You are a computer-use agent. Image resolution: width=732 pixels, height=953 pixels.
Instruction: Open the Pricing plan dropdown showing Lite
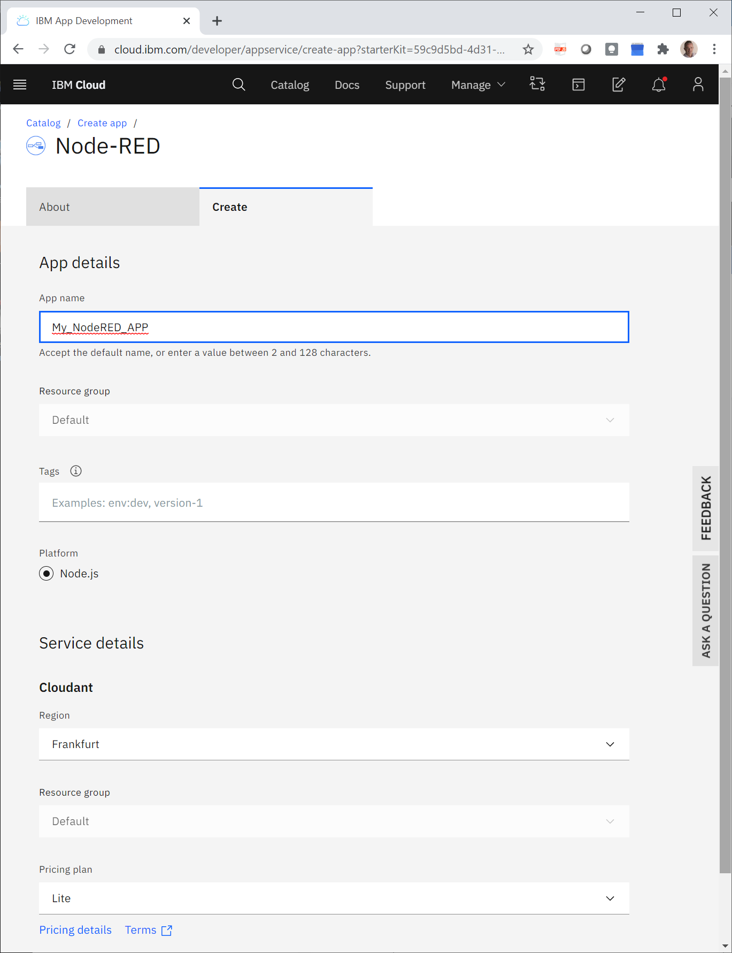(334, 898)
